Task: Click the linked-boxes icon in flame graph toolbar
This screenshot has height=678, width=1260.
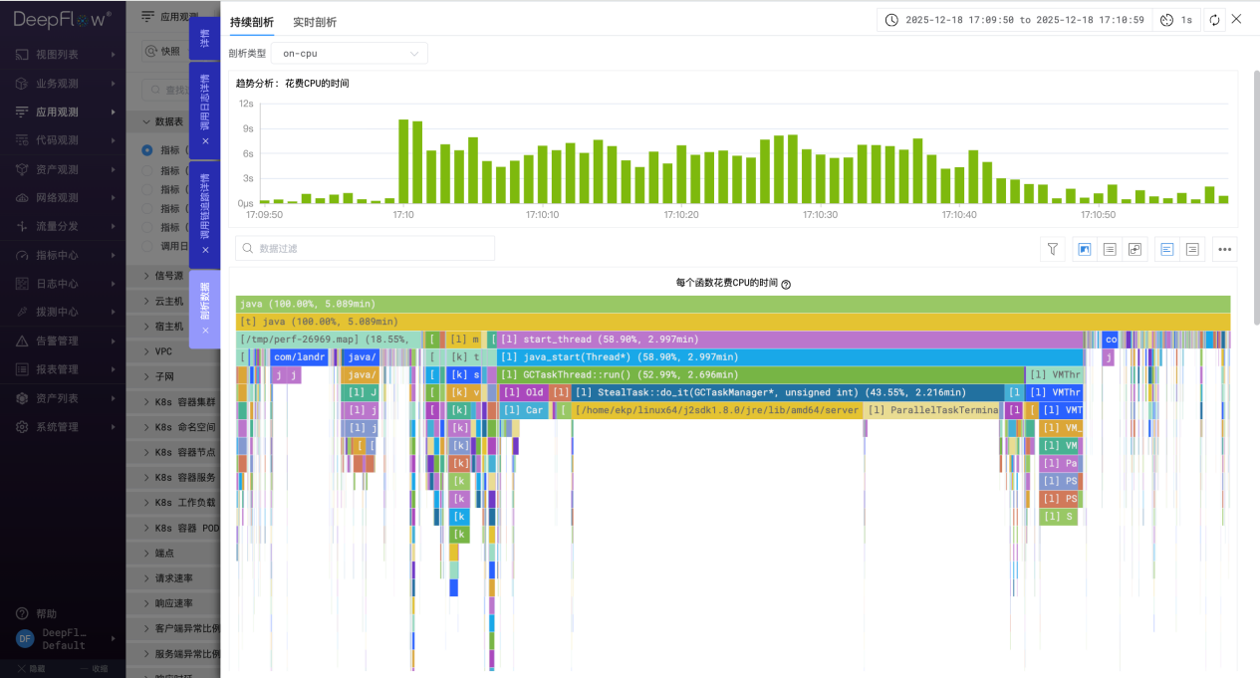Action: 1134,249
